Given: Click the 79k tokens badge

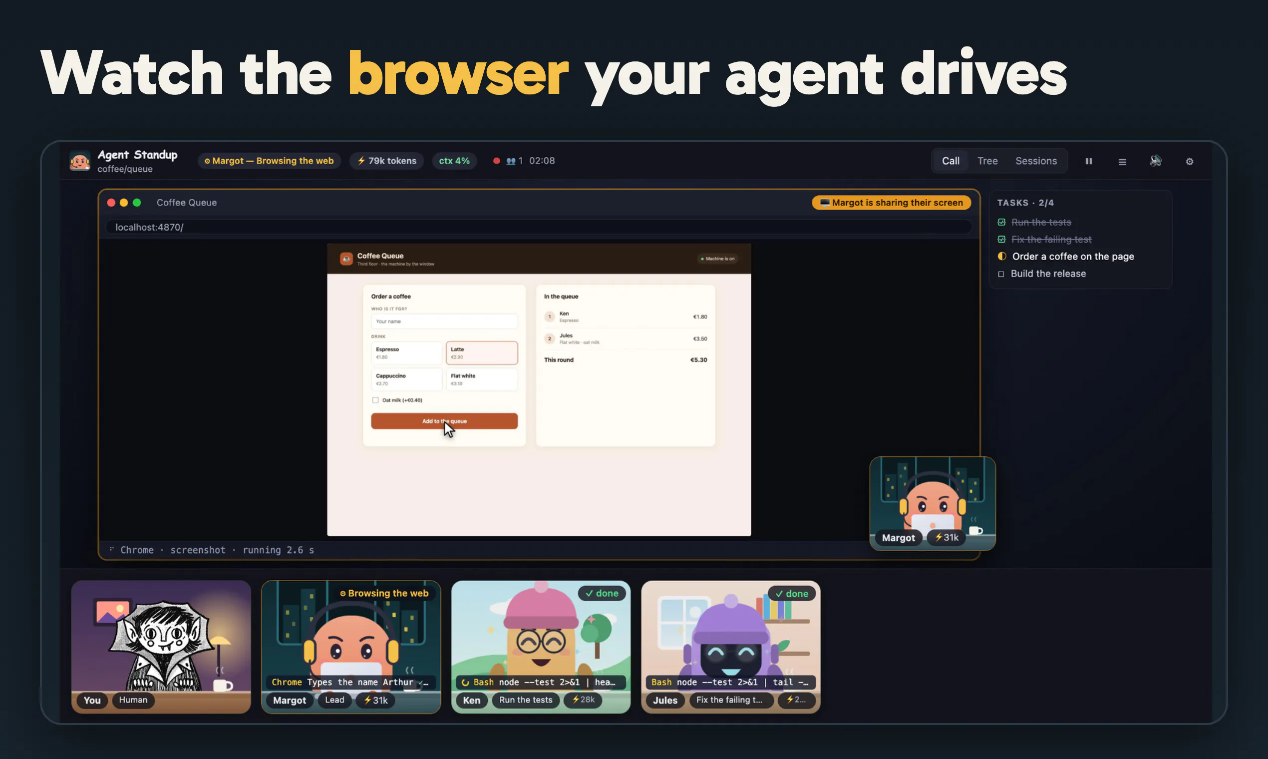Looking at the screenshot, I should (x=386, y=161).
